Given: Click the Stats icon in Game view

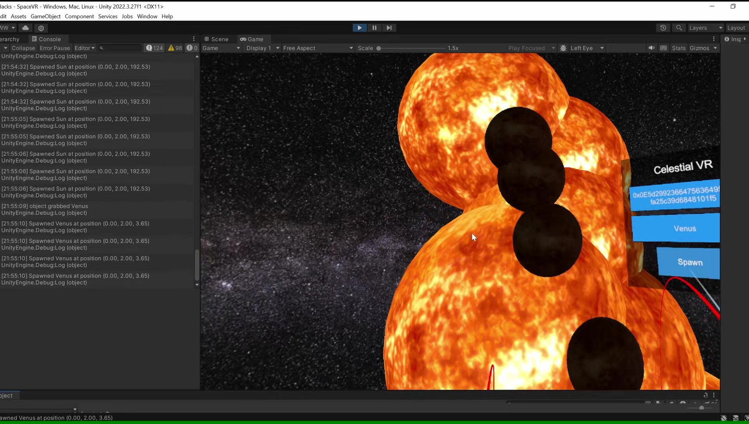Looking at the screenshot, I should tap(678, 48).
